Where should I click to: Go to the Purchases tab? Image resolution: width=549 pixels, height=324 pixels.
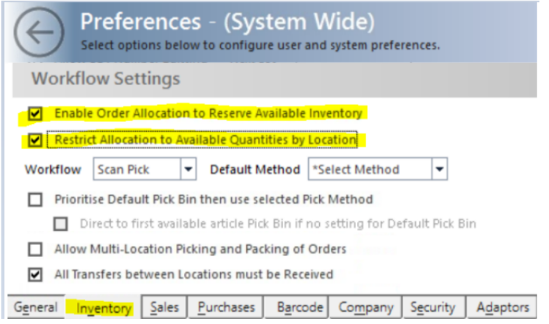[x=226, y=307]
